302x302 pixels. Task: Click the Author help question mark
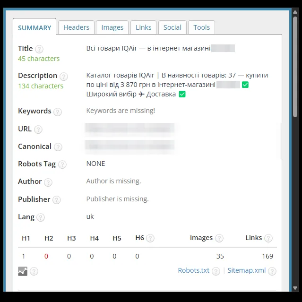(48, 182)
